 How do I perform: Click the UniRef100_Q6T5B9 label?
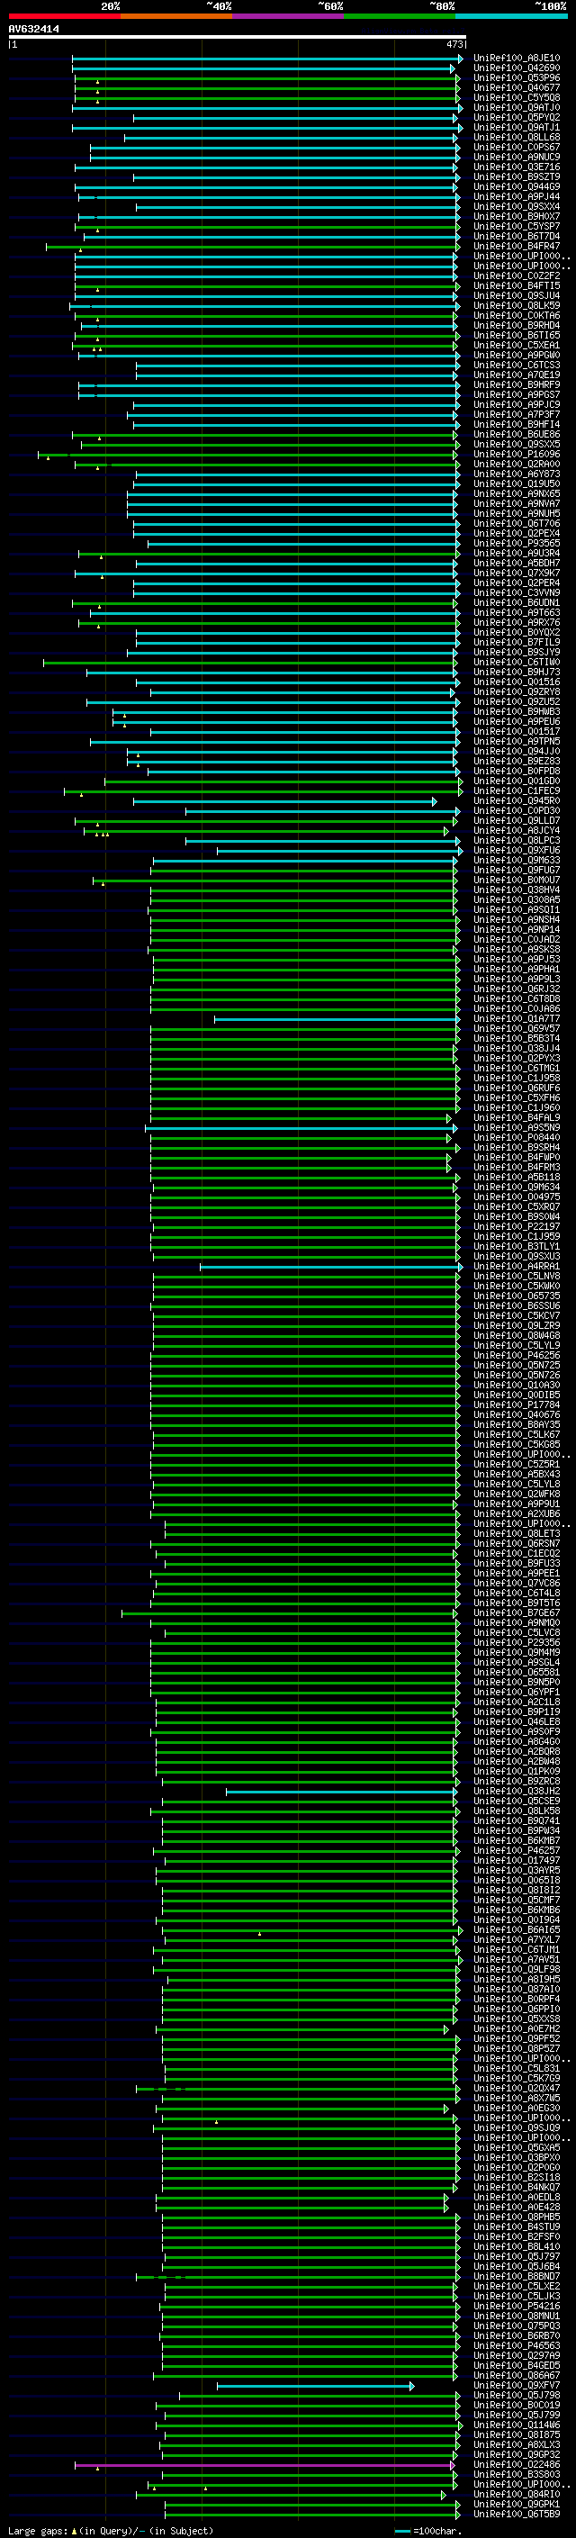[517, 2514]
